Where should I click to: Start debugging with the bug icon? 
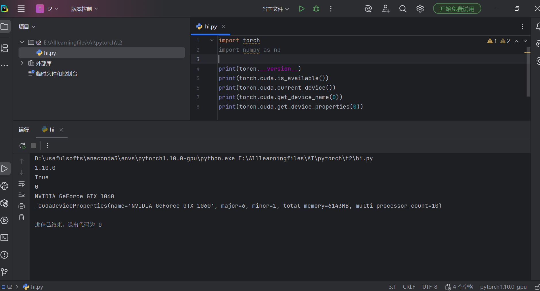pyautogui.click(x=316, y=9)
